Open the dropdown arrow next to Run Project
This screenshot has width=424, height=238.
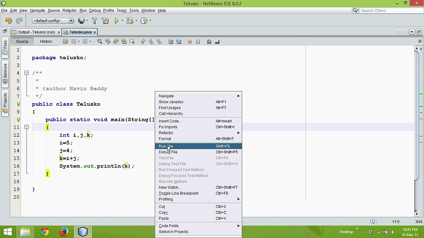(122, 20)
